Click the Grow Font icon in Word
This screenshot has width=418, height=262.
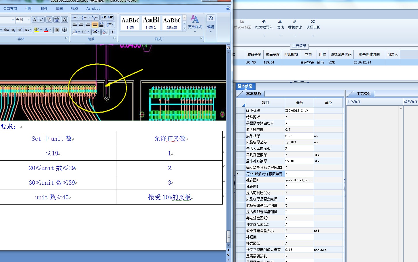tap(35, 20)
